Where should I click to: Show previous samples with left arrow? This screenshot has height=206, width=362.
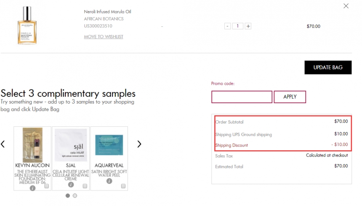click(3, 144)
